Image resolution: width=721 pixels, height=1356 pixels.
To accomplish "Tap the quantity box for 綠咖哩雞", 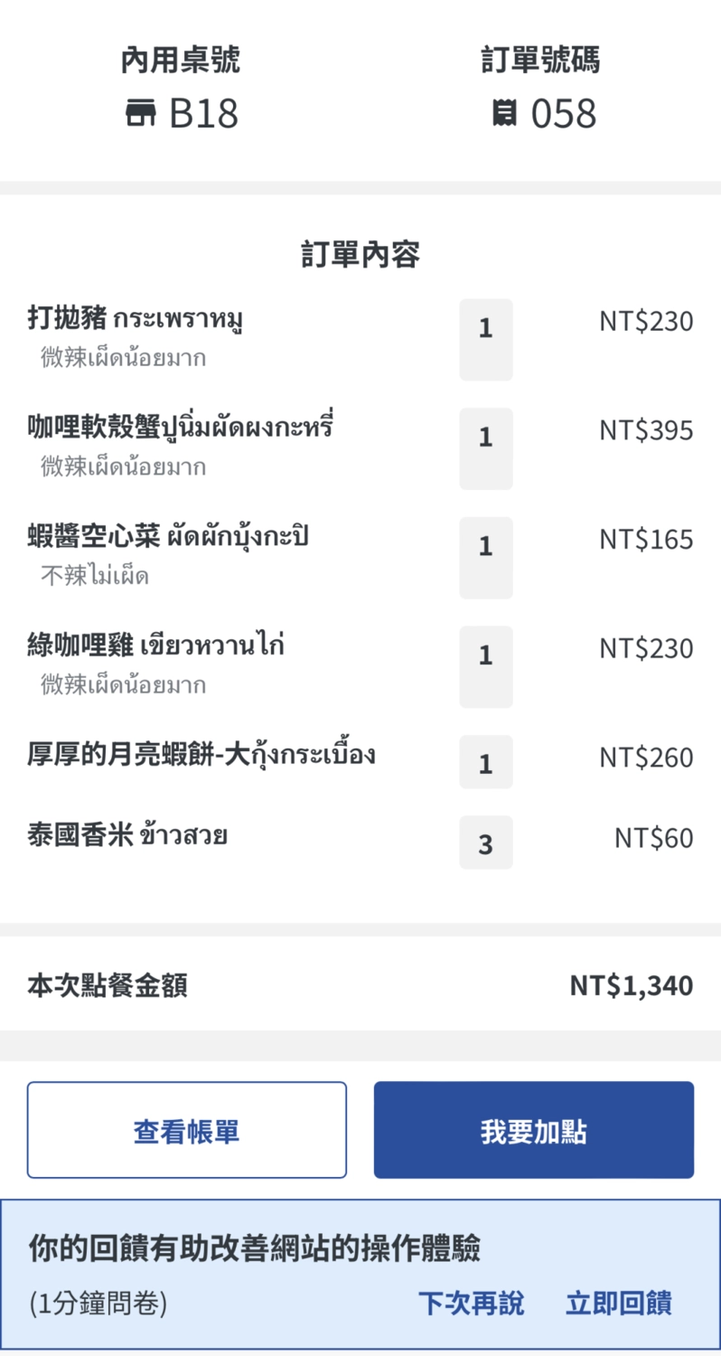I will coord(486,666).
